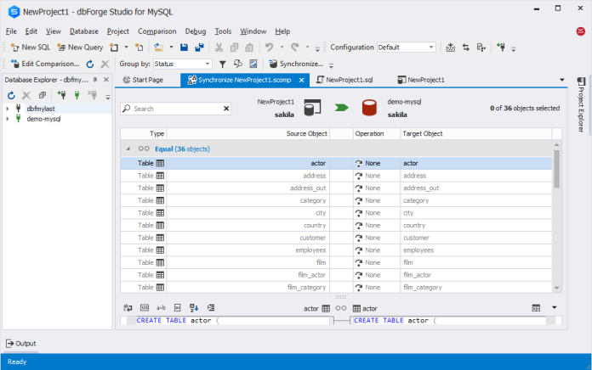
Task: Click the Search input field
Action: tap(175, 109)
